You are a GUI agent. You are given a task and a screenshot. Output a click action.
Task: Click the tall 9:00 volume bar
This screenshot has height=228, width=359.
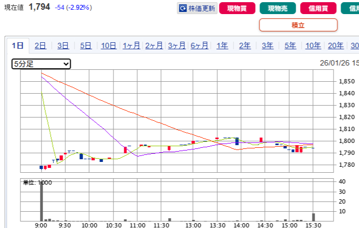click(x=42, y=200)
